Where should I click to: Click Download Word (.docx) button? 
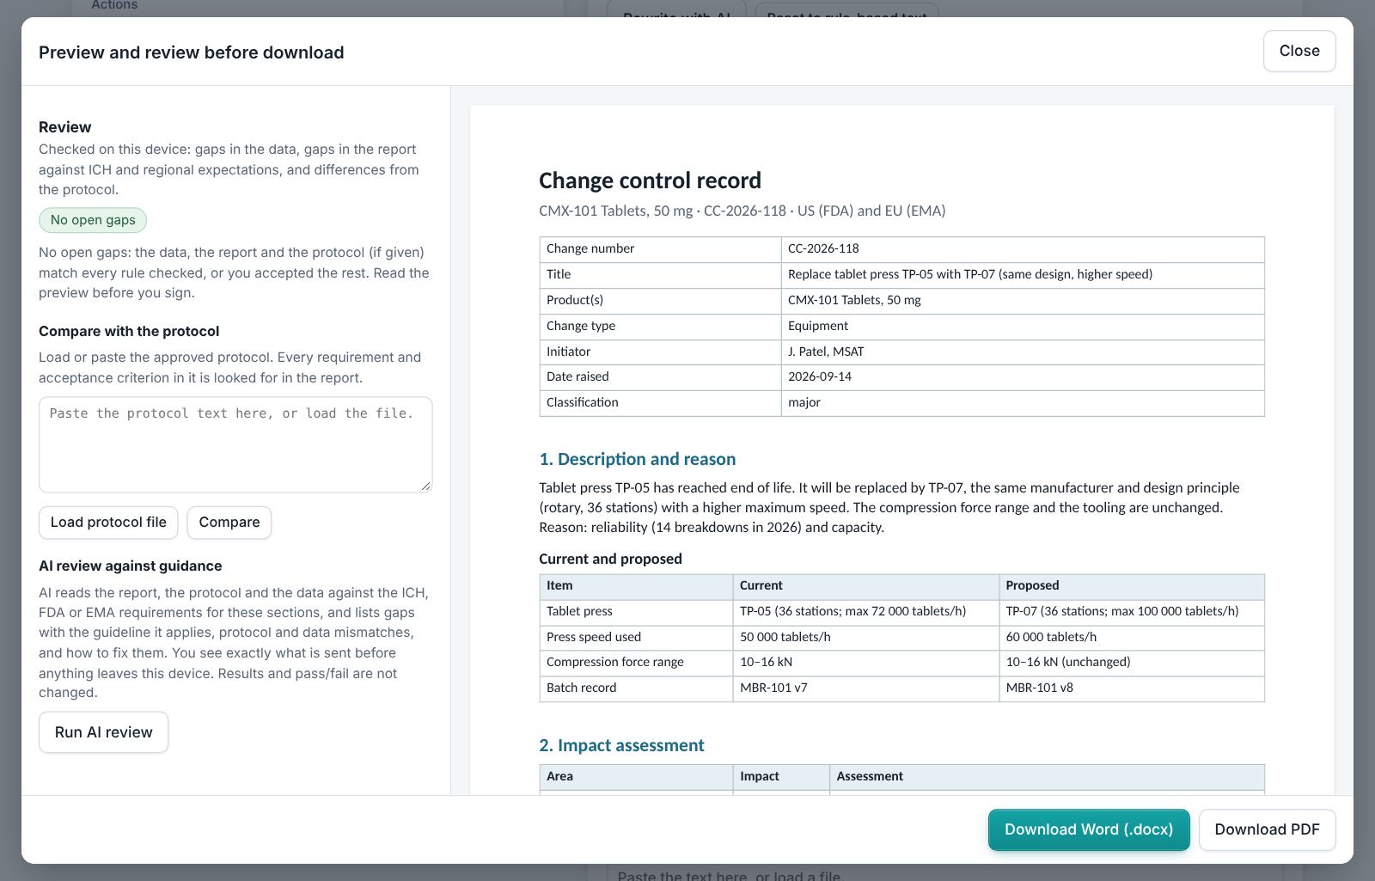pos(1089,829)
